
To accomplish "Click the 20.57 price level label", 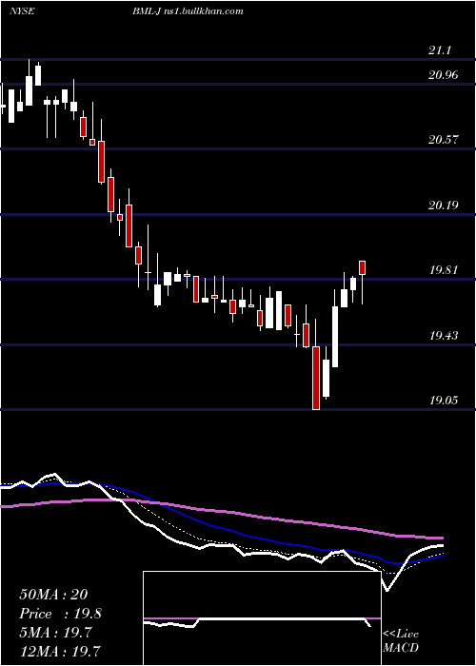I will (444, 140).
